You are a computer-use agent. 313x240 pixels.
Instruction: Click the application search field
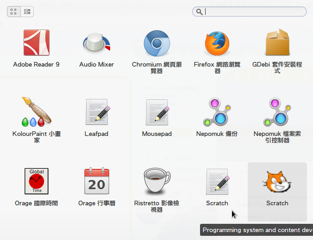[249, 12]
